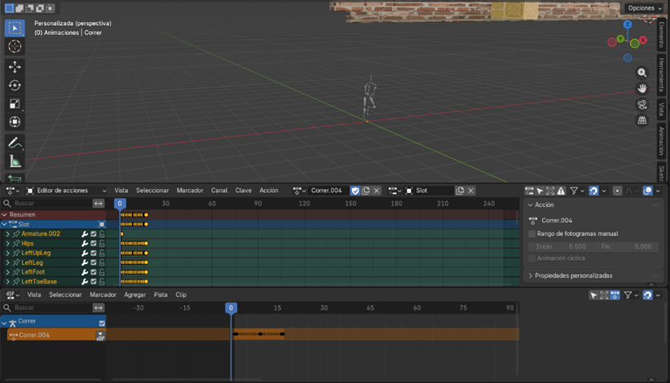The image size is (670, 383).
Task: Expand the Armature.002 channel group
Action: (7, 234)
